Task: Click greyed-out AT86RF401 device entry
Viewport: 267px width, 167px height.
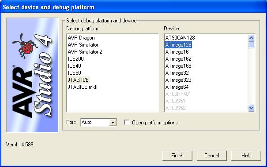Action: click(178, 94)
